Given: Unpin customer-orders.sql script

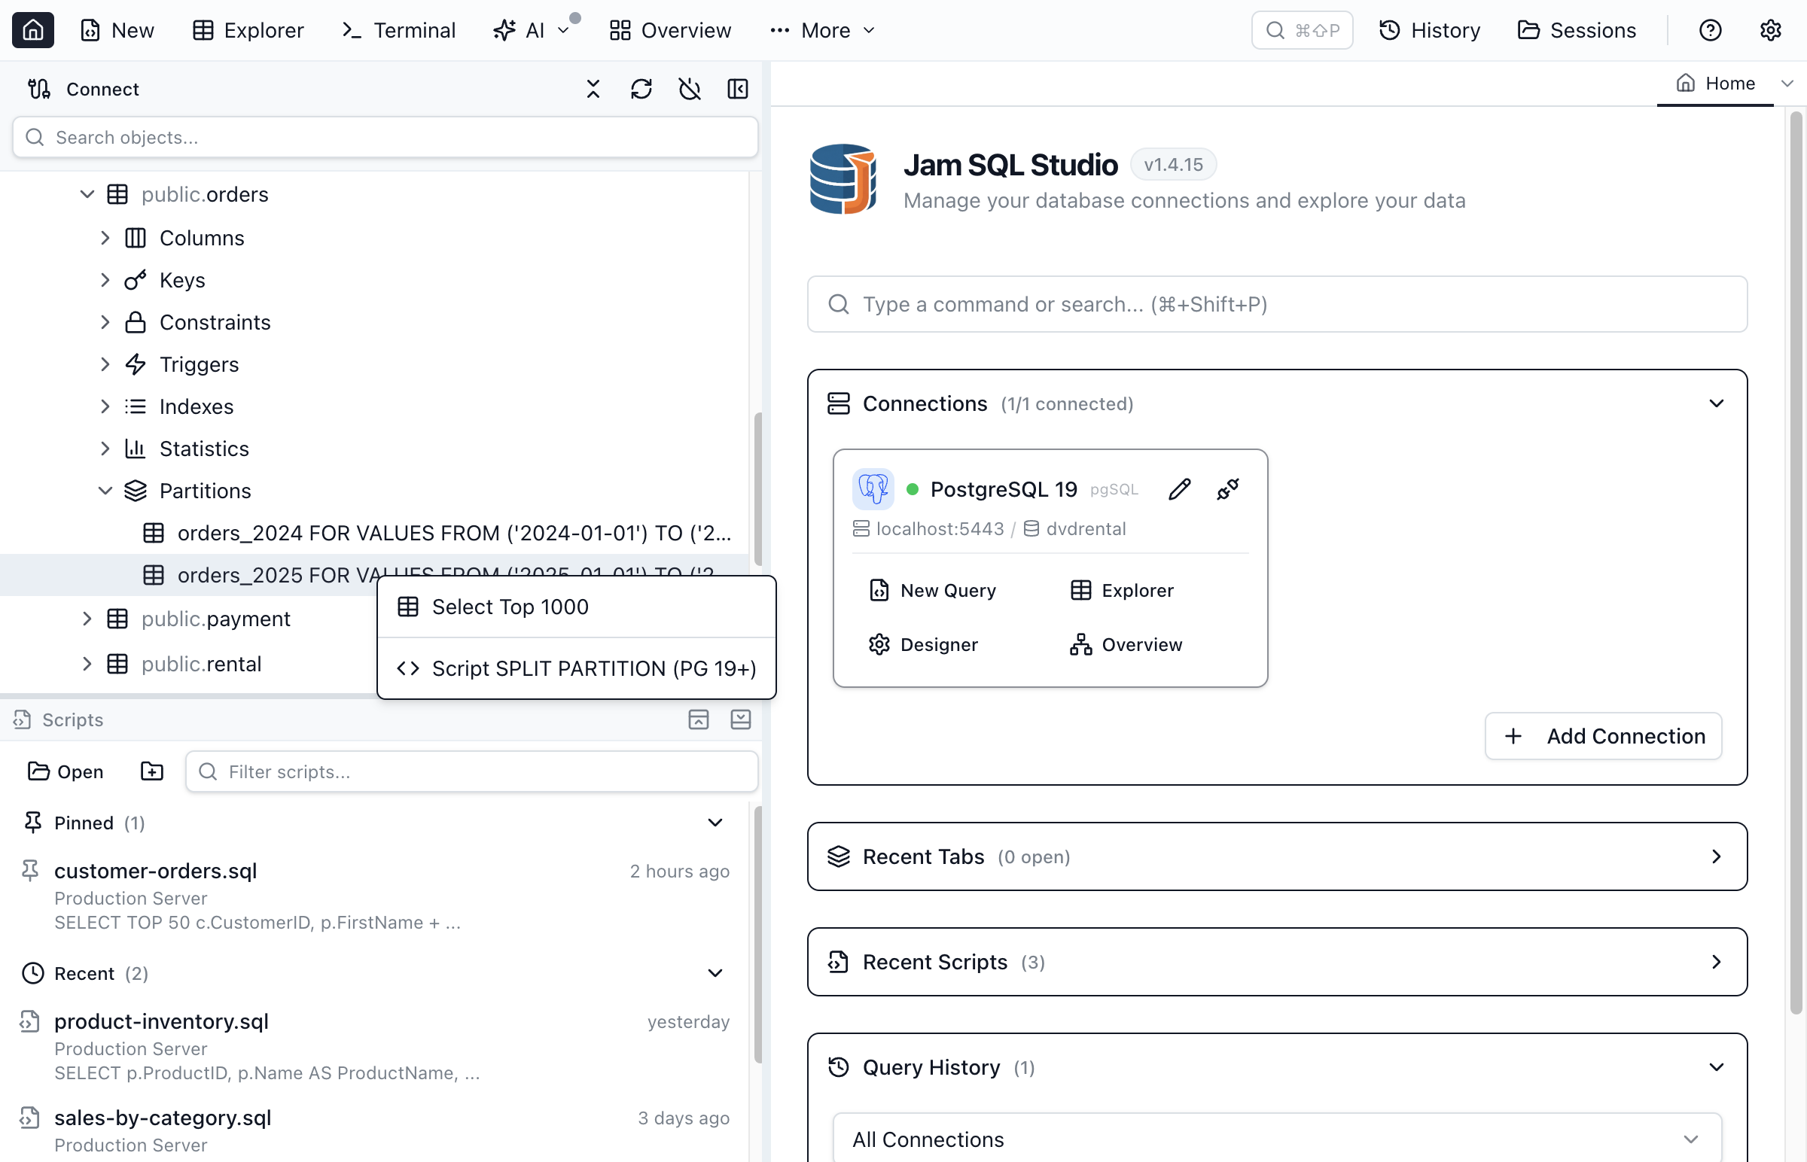Looking at the screenshot, I should tap(30, 871).
